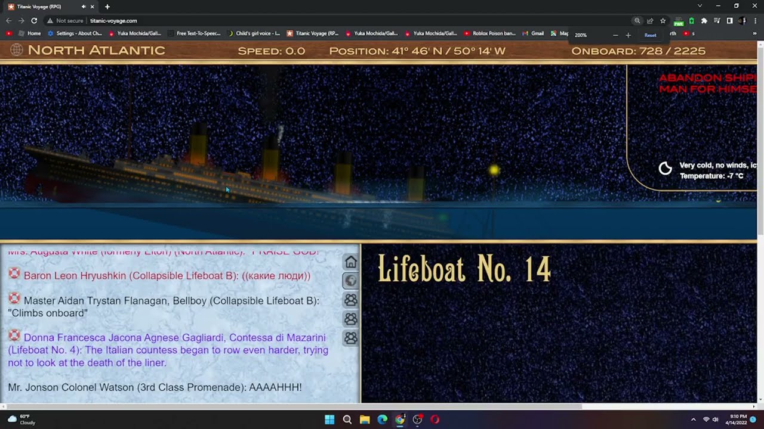Screen dimensions: 764x429
Task: Click the ABANDON SHIP red alert text
Action: click(x=707, y=83)
